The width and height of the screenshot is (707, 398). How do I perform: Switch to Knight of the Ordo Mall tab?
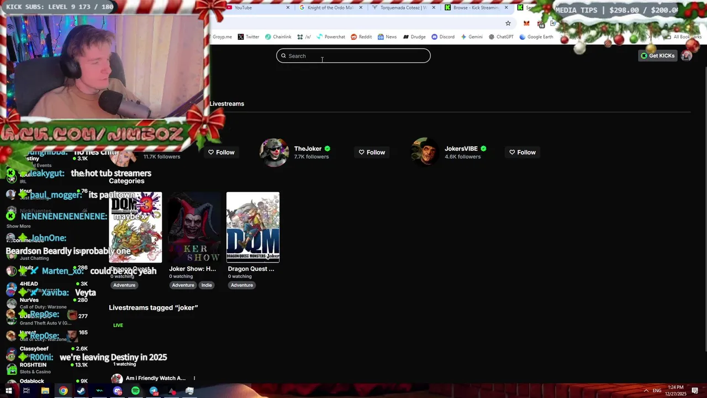click(x=330, y=8)
